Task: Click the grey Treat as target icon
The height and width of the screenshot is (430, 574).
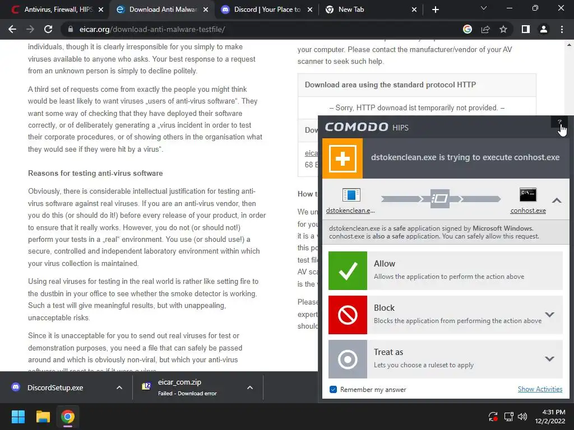Action: coord(348,359)
